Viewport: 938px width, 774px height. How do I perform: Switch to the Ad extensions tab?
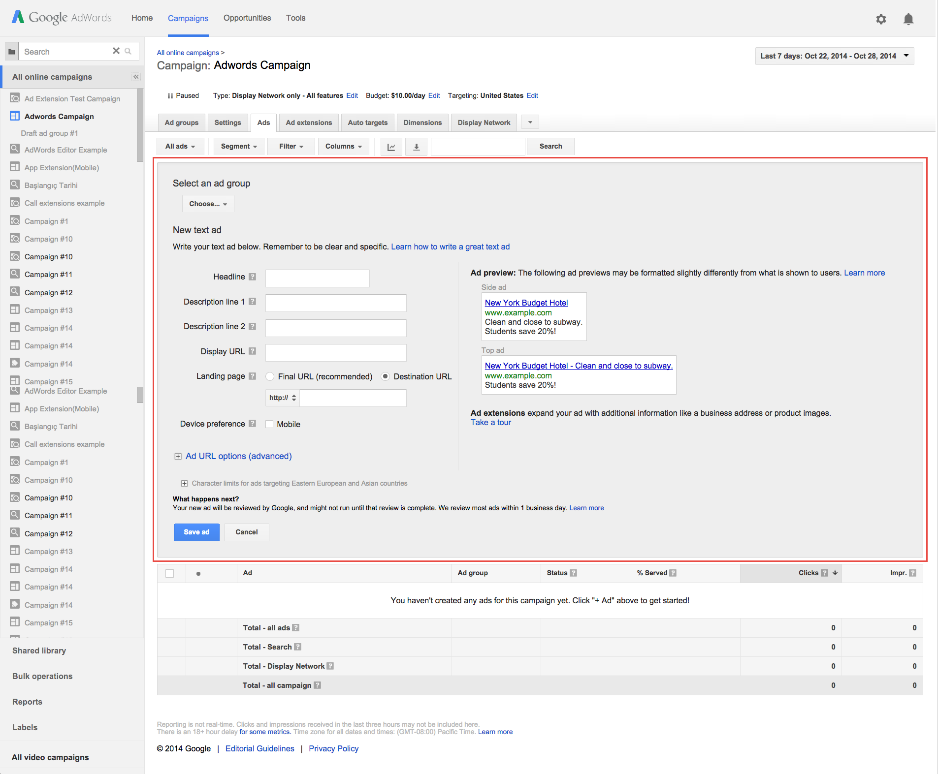(x=309, y=123)
